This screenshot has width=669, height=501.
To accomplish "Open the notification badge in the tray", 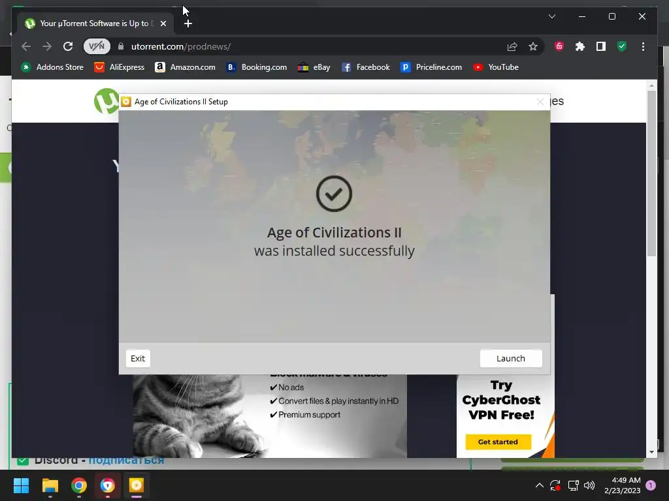I will pyautogui.click(x=651, y=485).
